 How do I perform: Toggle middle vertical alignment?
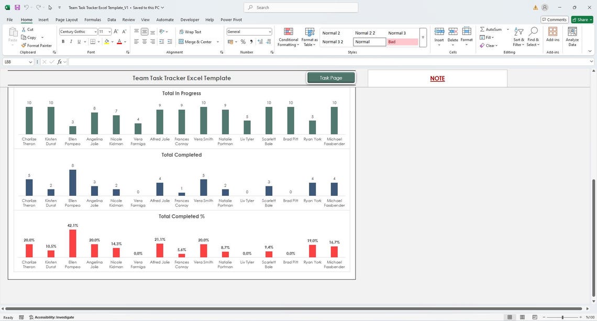pos(145,32)
